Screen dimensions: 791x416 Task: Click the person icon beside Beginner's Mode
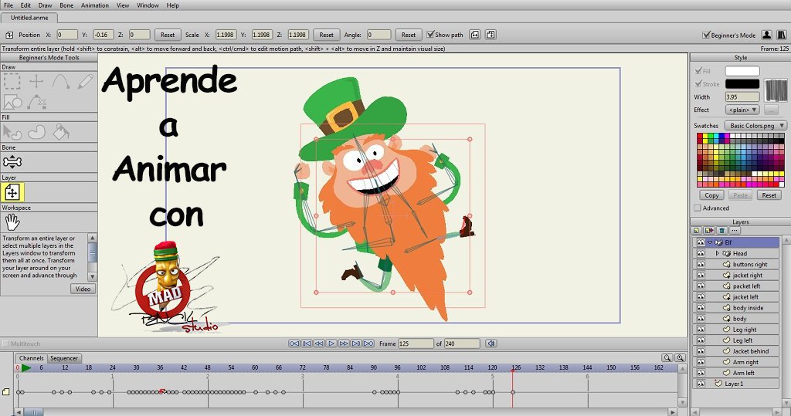767,35
